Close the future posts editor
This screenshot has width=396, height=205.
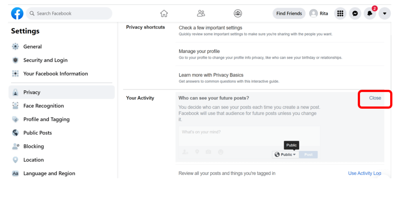[375, 98]
